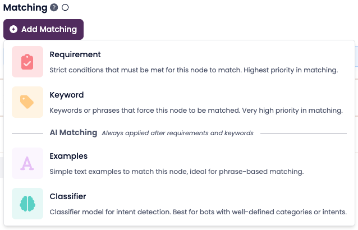Viewport: 358px width, 230px height.
Task: Click the Matching section heading
Action: [25, 8]
